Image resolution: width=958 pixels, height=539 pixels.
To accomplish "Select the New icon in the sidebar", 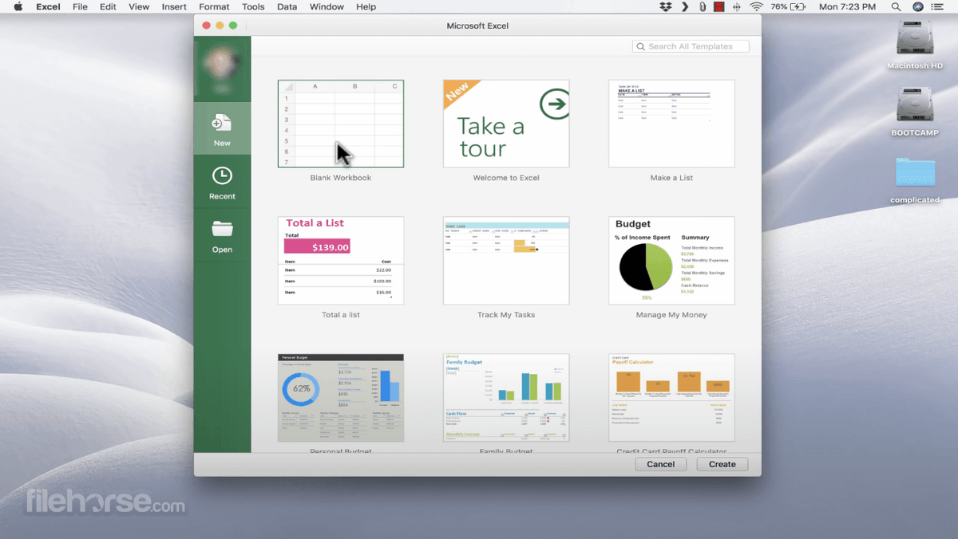I will [x=222, y=123].
